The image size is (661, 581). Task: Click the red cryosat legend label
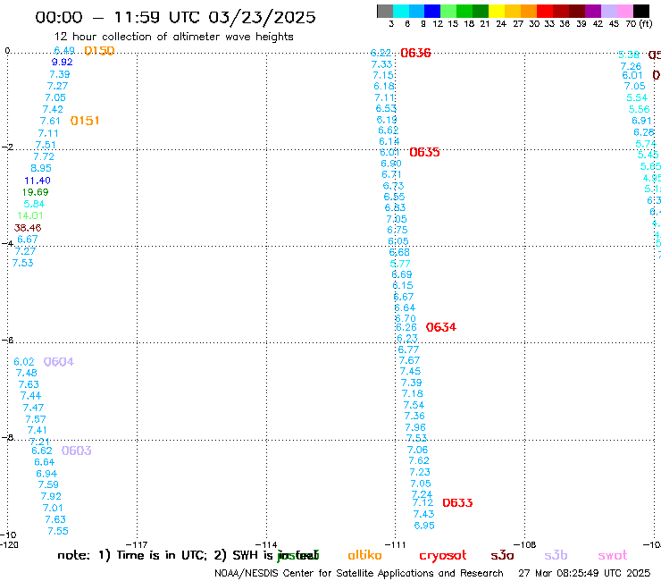(443, 555)
